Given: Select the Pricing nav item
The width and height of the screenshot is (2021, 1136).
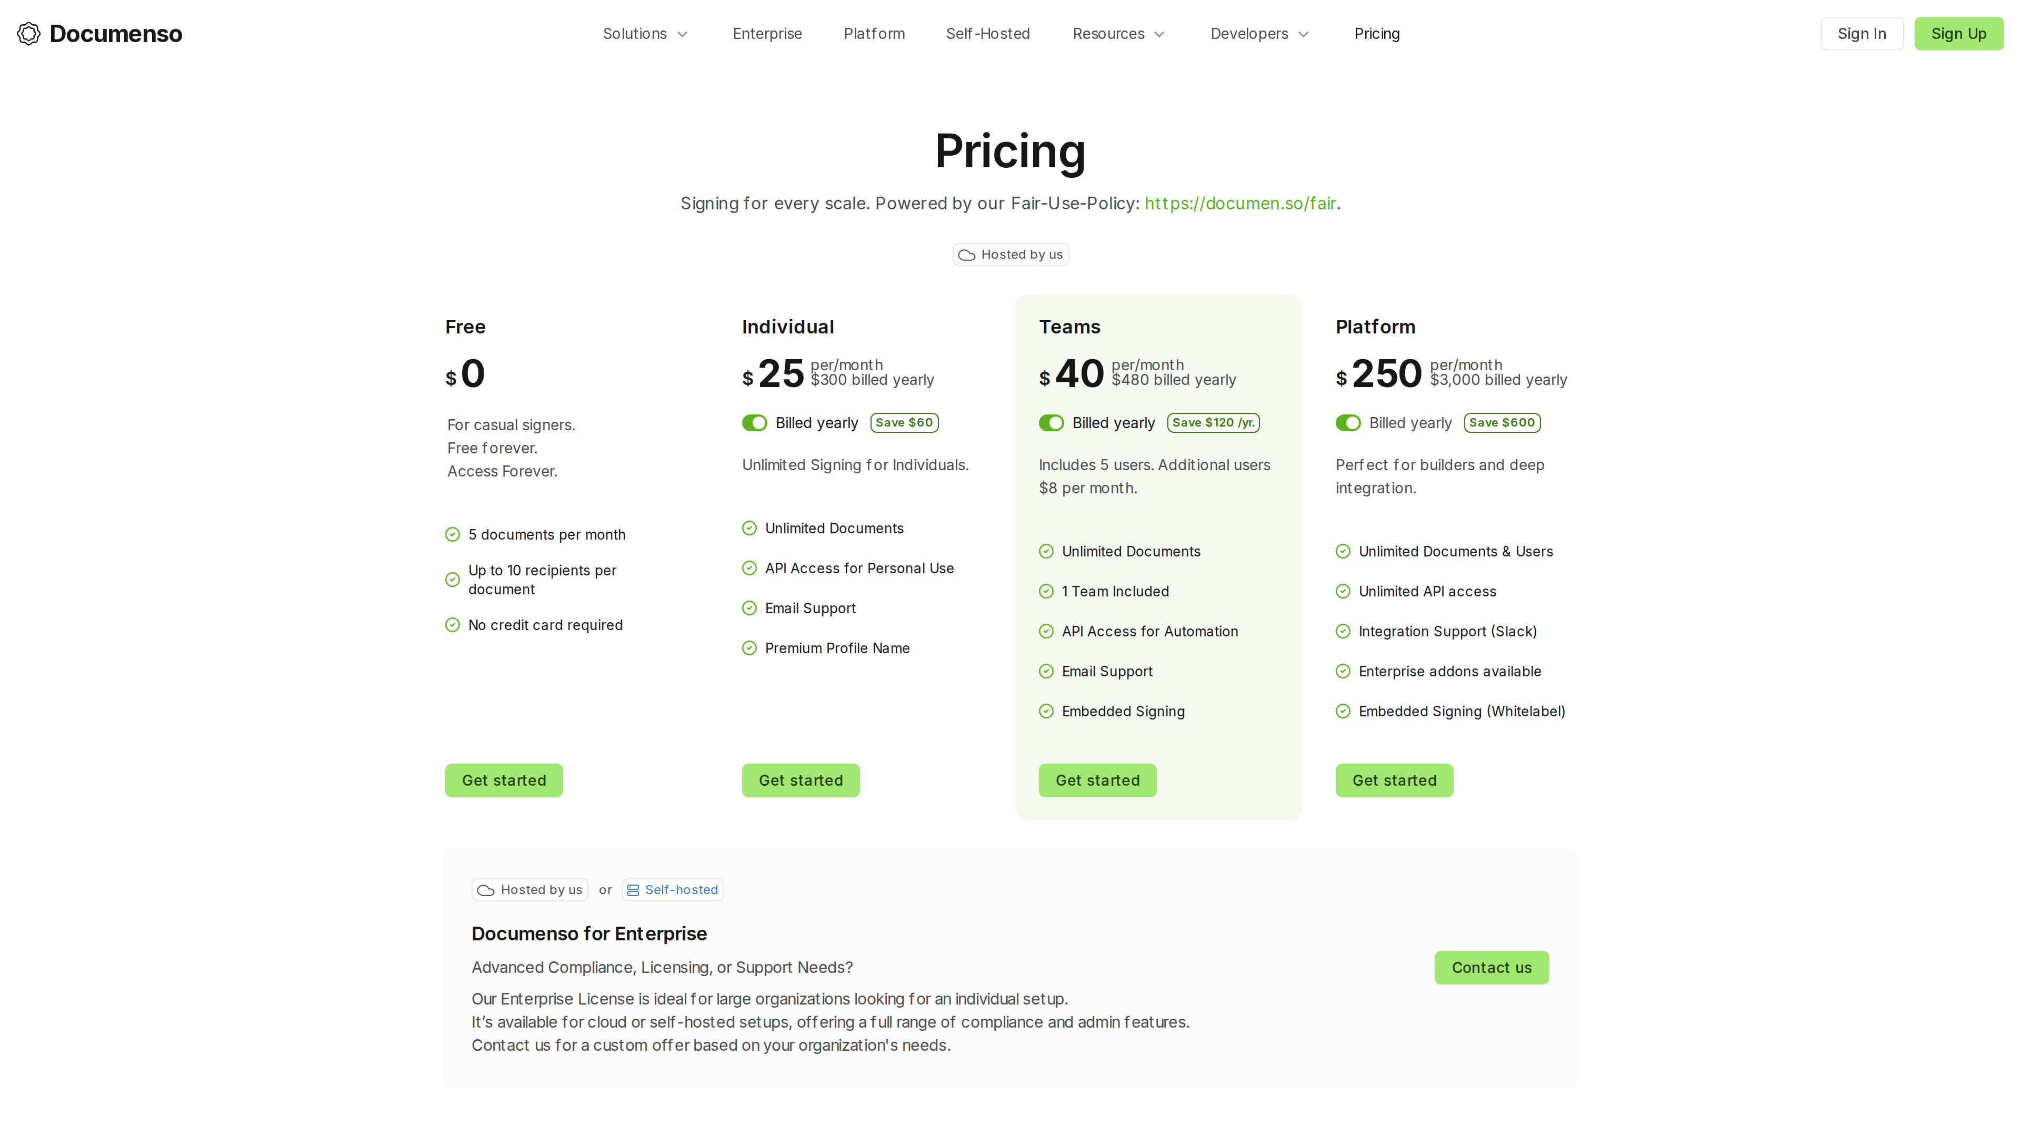Looking at the screenshot, I should 1377,34.
